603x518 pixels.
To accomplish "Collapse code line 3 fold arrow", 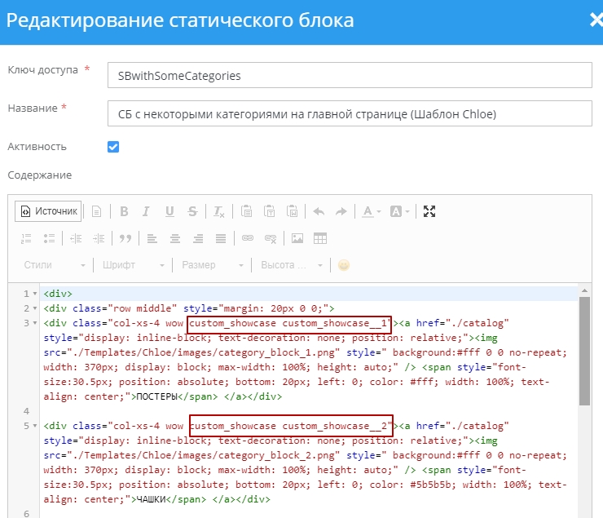I will pyautogui.click(x=35, y=323).
